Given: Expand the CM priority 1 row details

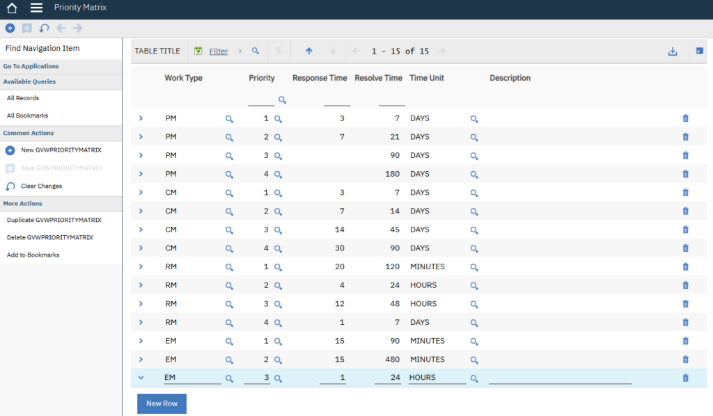Looking at the screenshot, I should [x=141, y=193].
